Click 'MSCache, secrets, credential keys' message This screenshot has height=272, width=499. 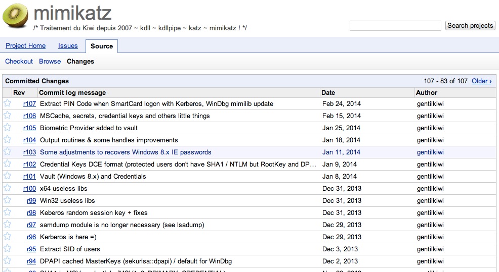click(124, 116)
